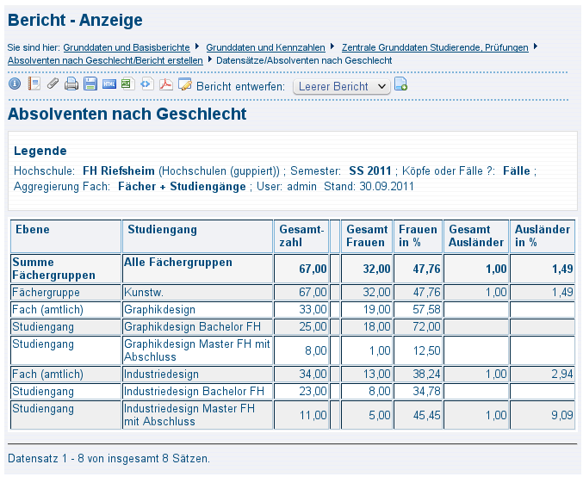
Task: Click Industriedesign Master FH mit Abschluss cell
Action: click(x=197, y=415)
